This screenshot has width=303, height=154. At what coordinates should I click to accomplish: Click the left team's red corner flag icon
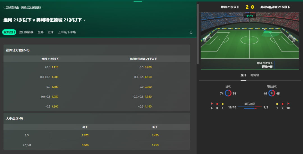[212, 104]
